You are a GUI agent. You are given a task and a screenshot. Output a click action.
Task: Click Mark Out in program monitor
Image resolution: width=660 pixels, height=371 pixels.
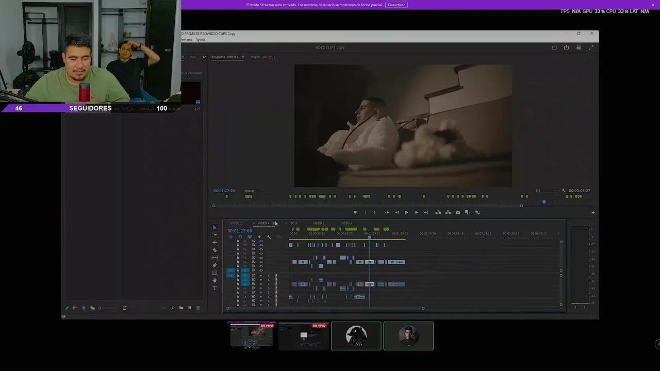pos(375,212)
